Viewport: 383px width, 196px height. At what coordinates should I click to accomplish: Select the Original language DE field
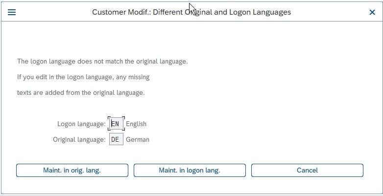116,139
